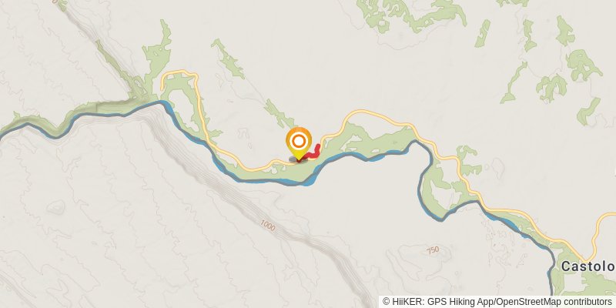Viewport: 616px width, 308px height.
Task: Select the red trail route beside the pin
Action: pos(313,153)
